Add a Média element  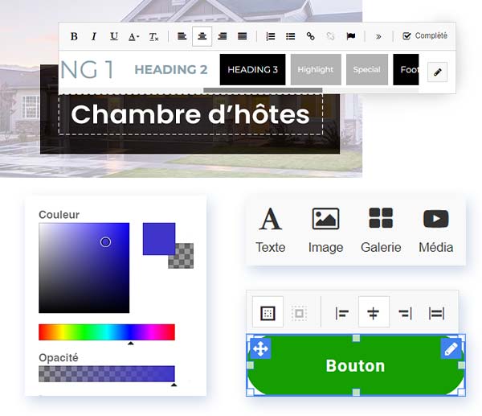[x=435, y=229]
